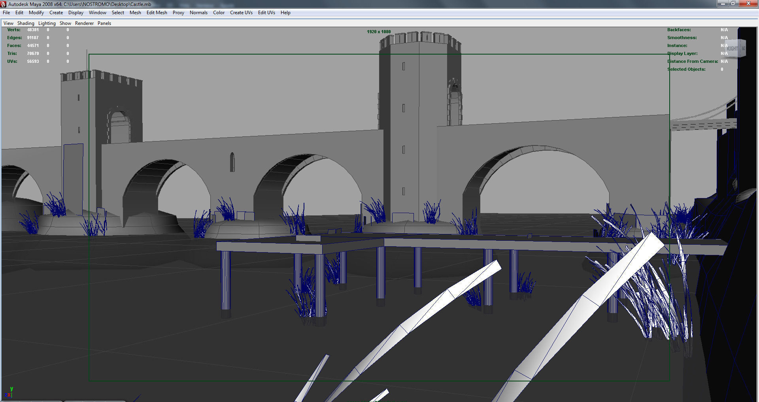This screenshot has height=402, width=759.
Task: Click the 'Smoothness:' HUD label
Action: 682,38
